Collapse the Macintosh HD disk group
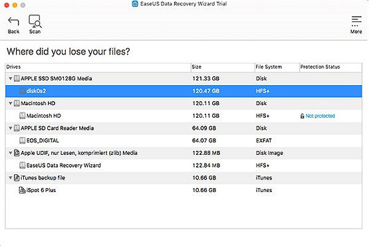Viewport: 369px width, 246px height. (11, 103)
